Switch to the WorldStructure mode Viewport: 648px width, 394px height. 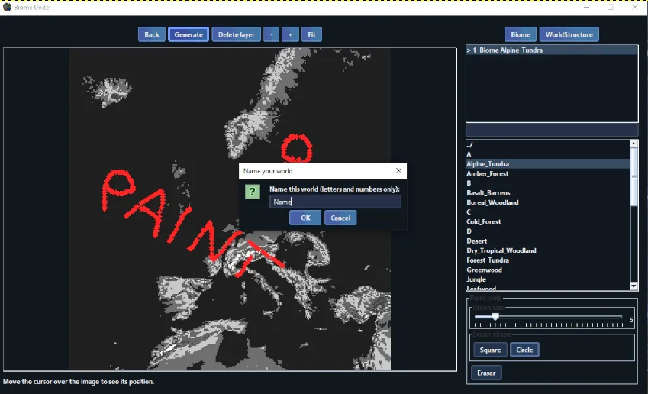pos(569,34)
